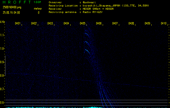Click the Receiving Location label

[x=63, y=6]
